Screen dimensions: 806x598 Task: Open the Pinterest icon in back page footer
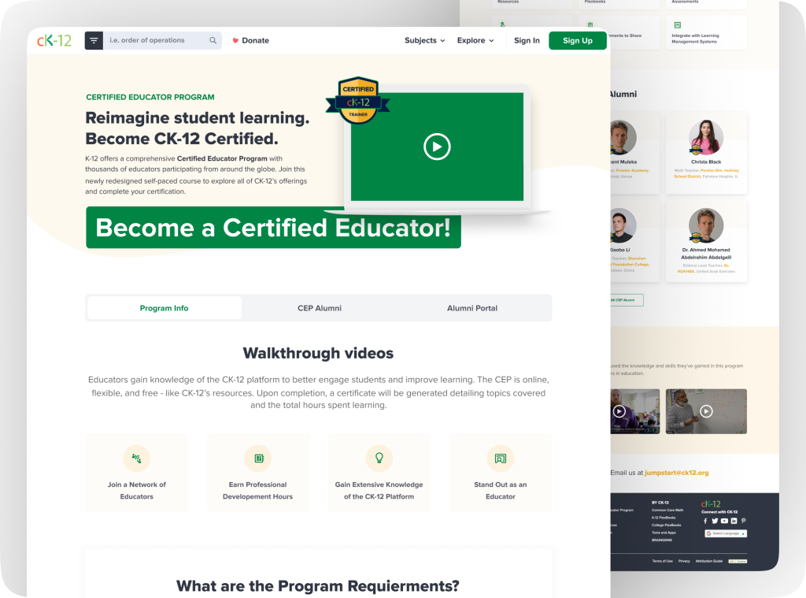(743, 521)
